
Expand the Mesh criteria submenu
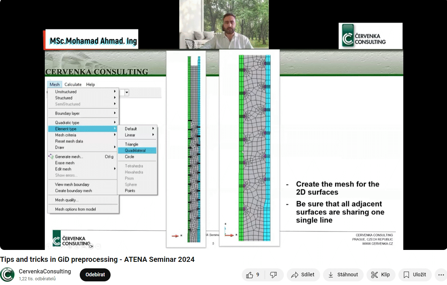pyautogui.click(x=83, y=135)
